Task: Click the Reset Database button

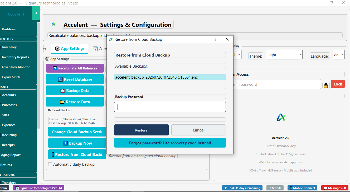Action: (x=75, y=79)
